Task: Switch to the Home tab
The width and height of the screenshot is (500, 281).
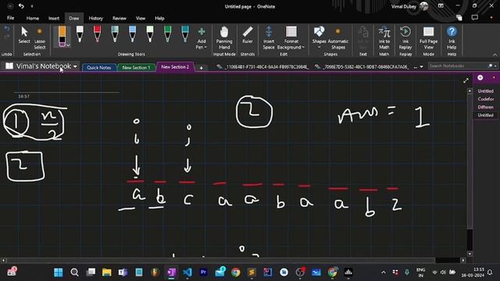Action: [x=33, y=18]
